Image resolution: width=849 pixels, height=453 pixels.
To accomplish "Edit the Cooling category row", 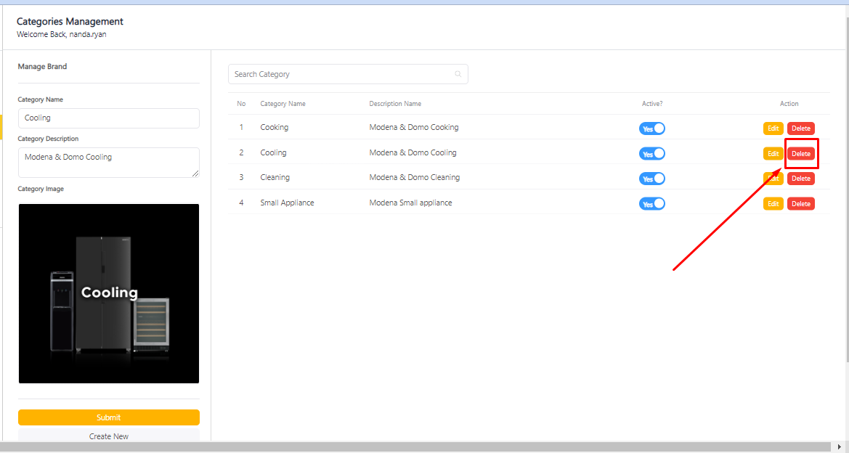I will pos(773,154).
